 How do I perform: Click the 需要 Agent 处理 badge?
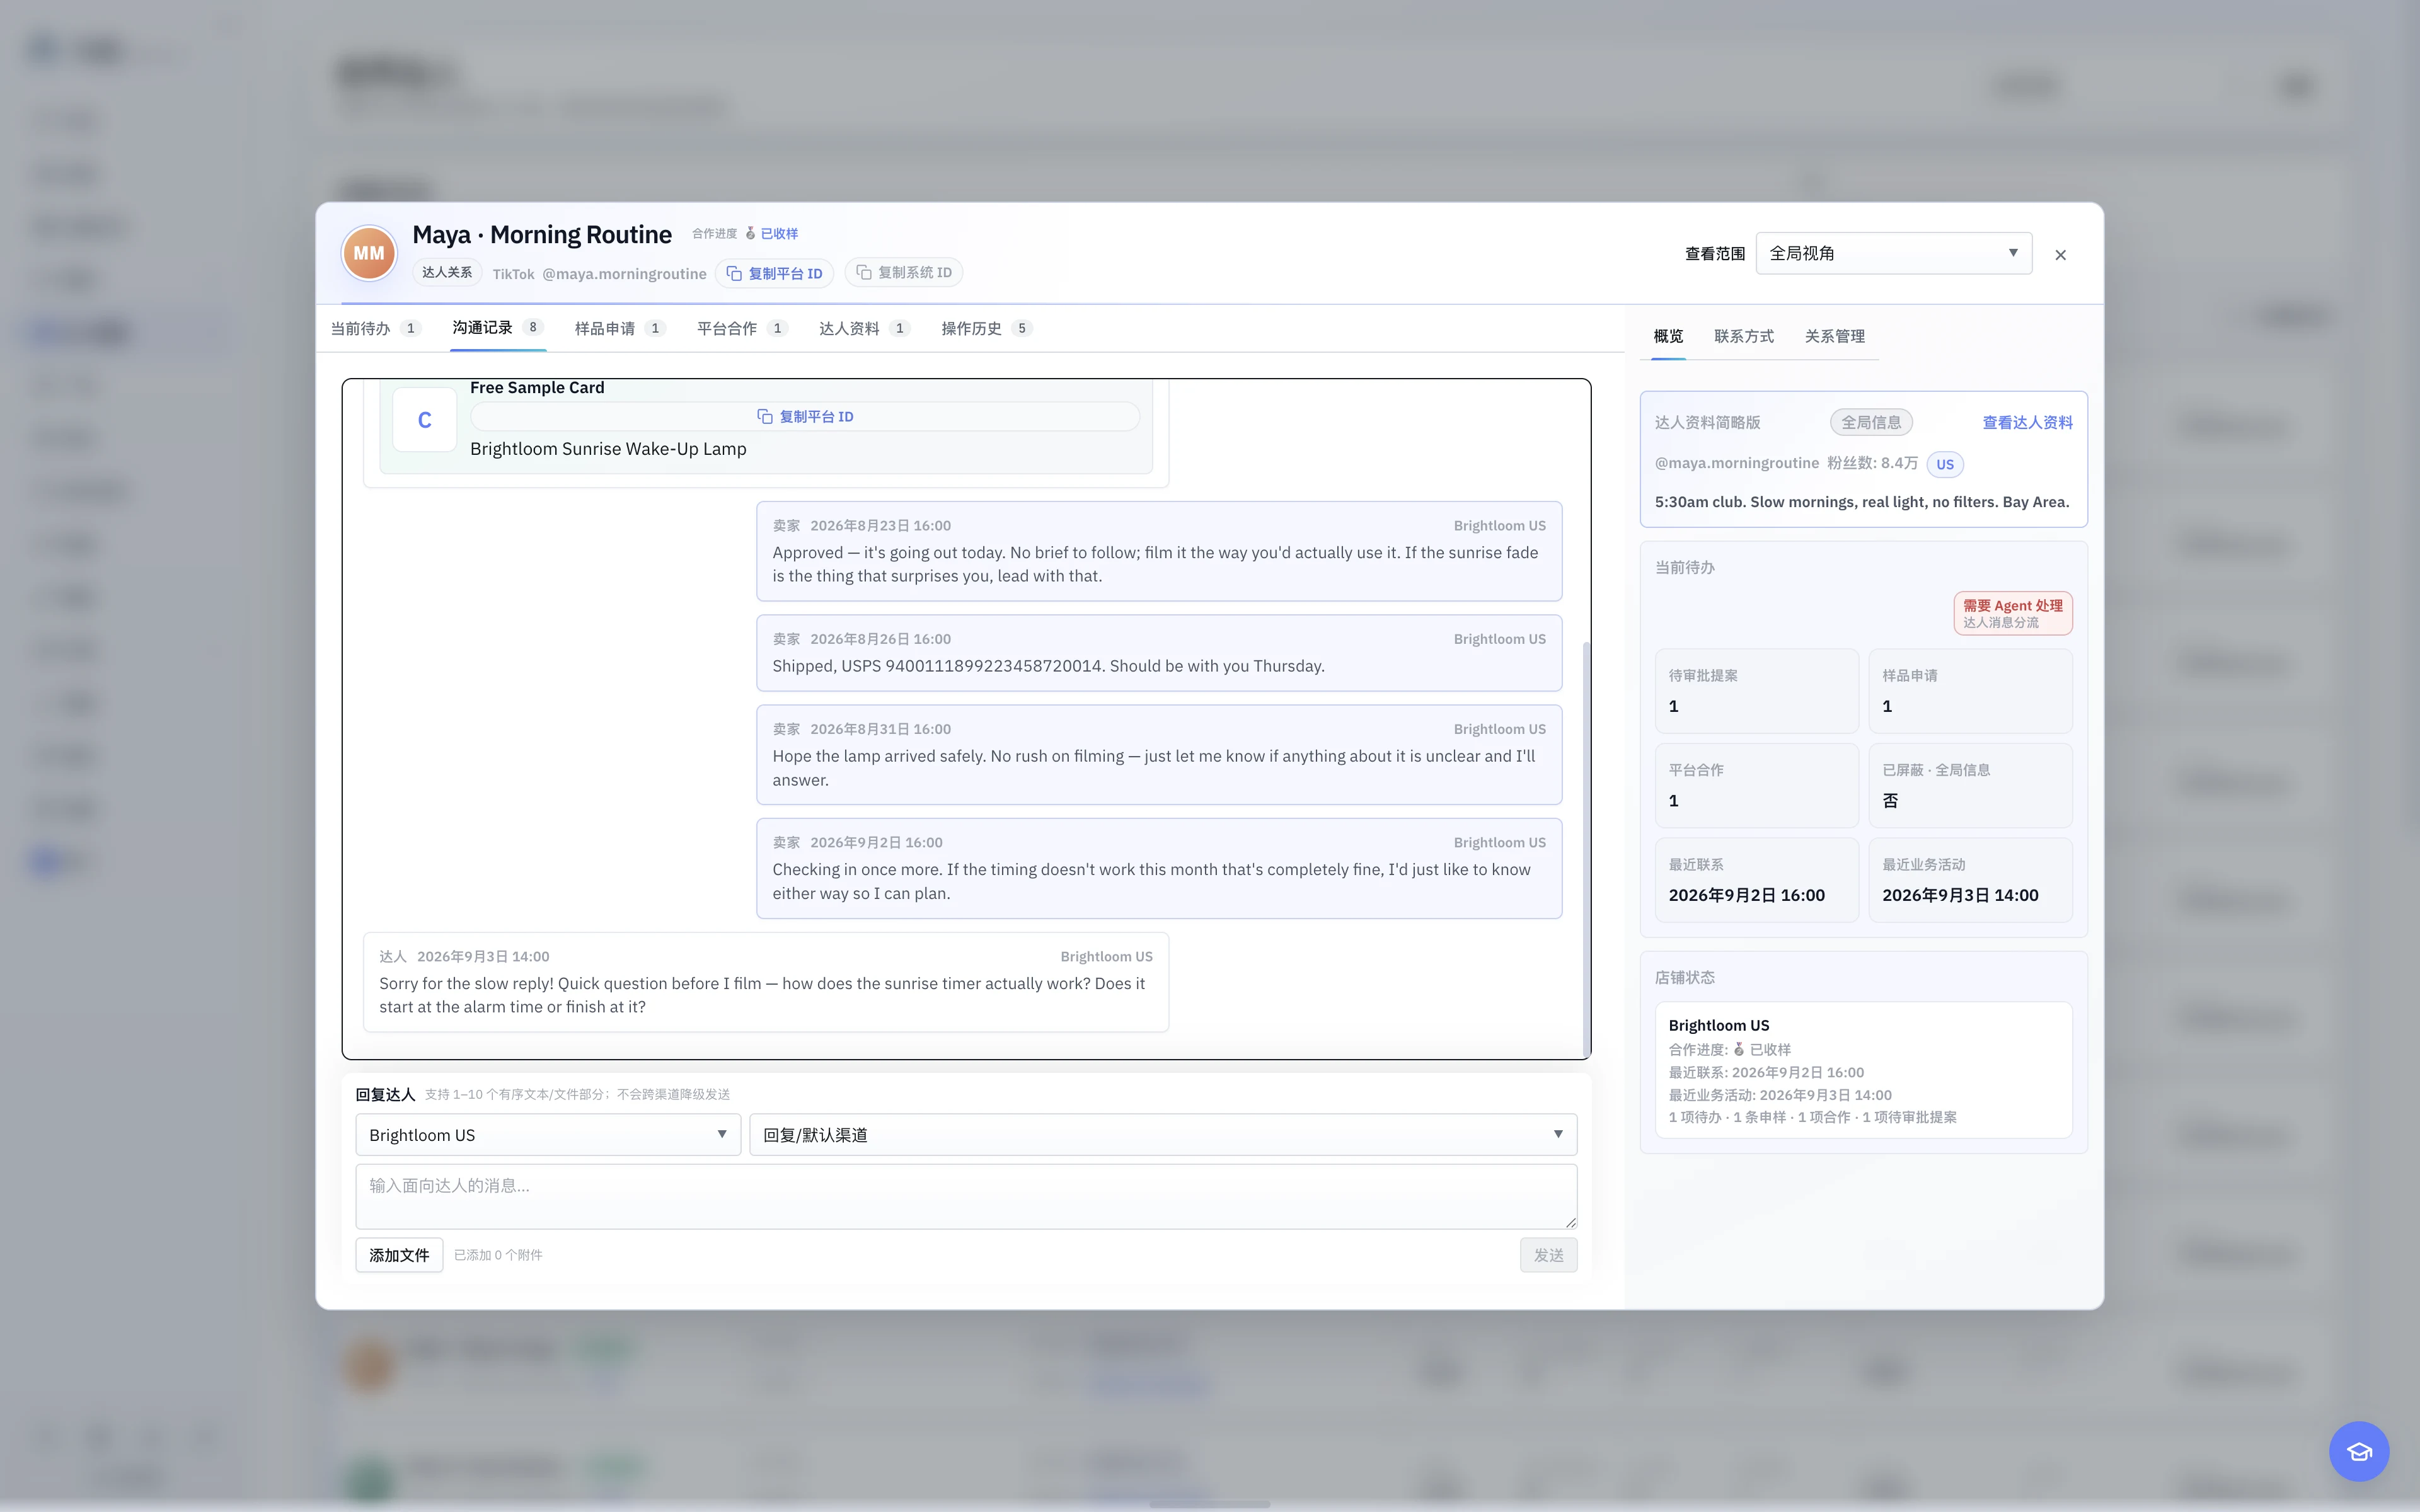tap(2012, 613)
